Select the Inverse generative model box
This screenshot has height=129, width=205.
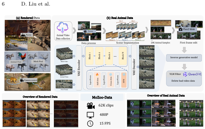coord(184,58)
